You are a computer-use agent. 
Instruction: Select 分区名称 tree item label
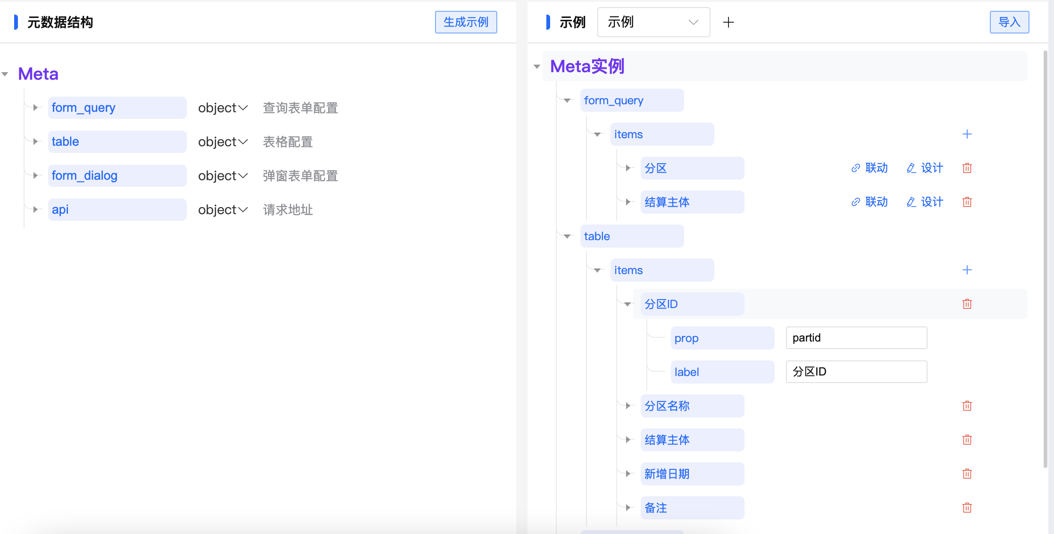[x=692, y=406]
